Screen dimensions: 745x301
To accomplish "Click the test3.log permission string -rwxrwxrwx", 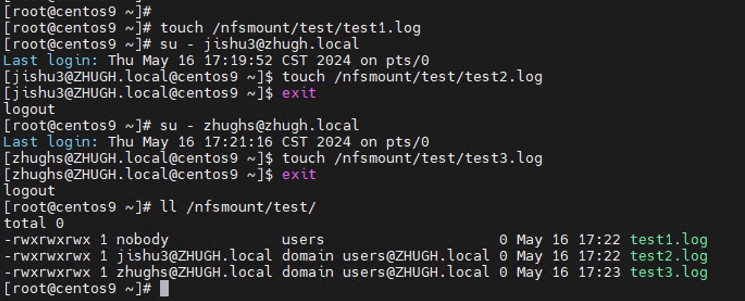I will point(47,272).
